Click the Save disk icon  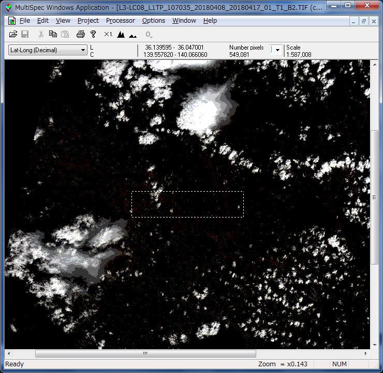25,34
